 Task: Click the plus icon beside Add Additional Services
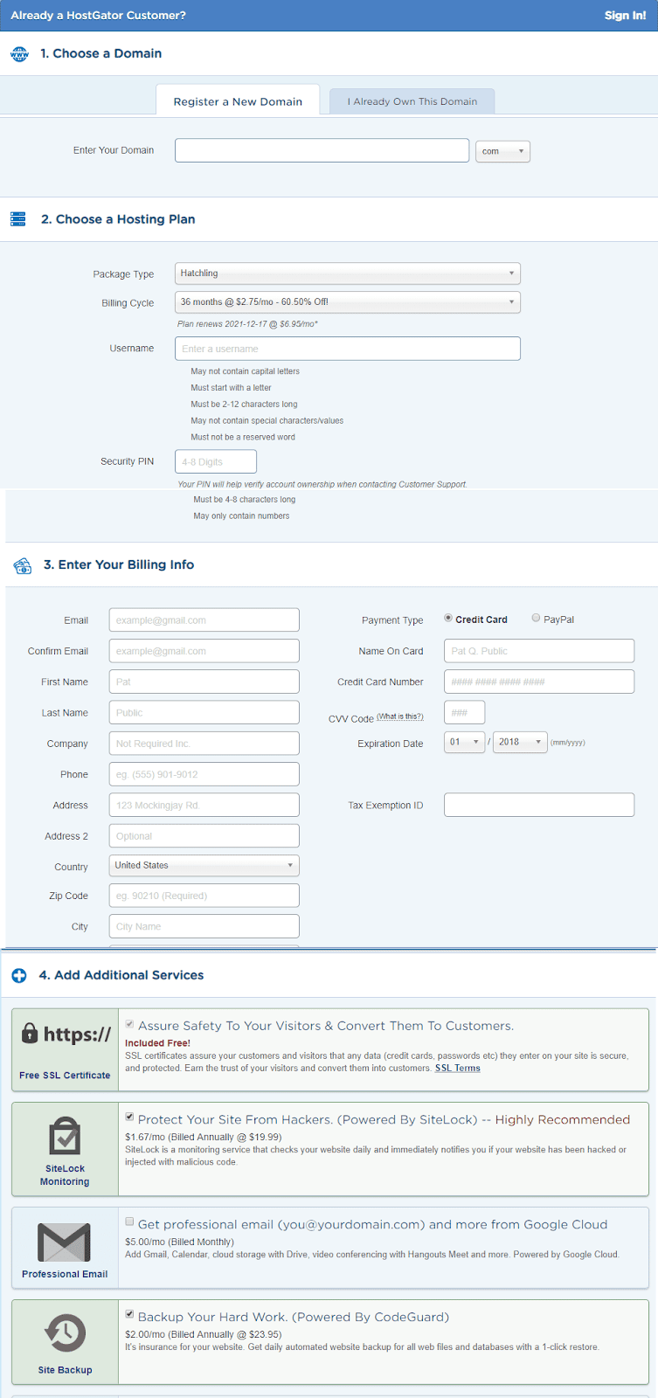click(x=18, y=975)
